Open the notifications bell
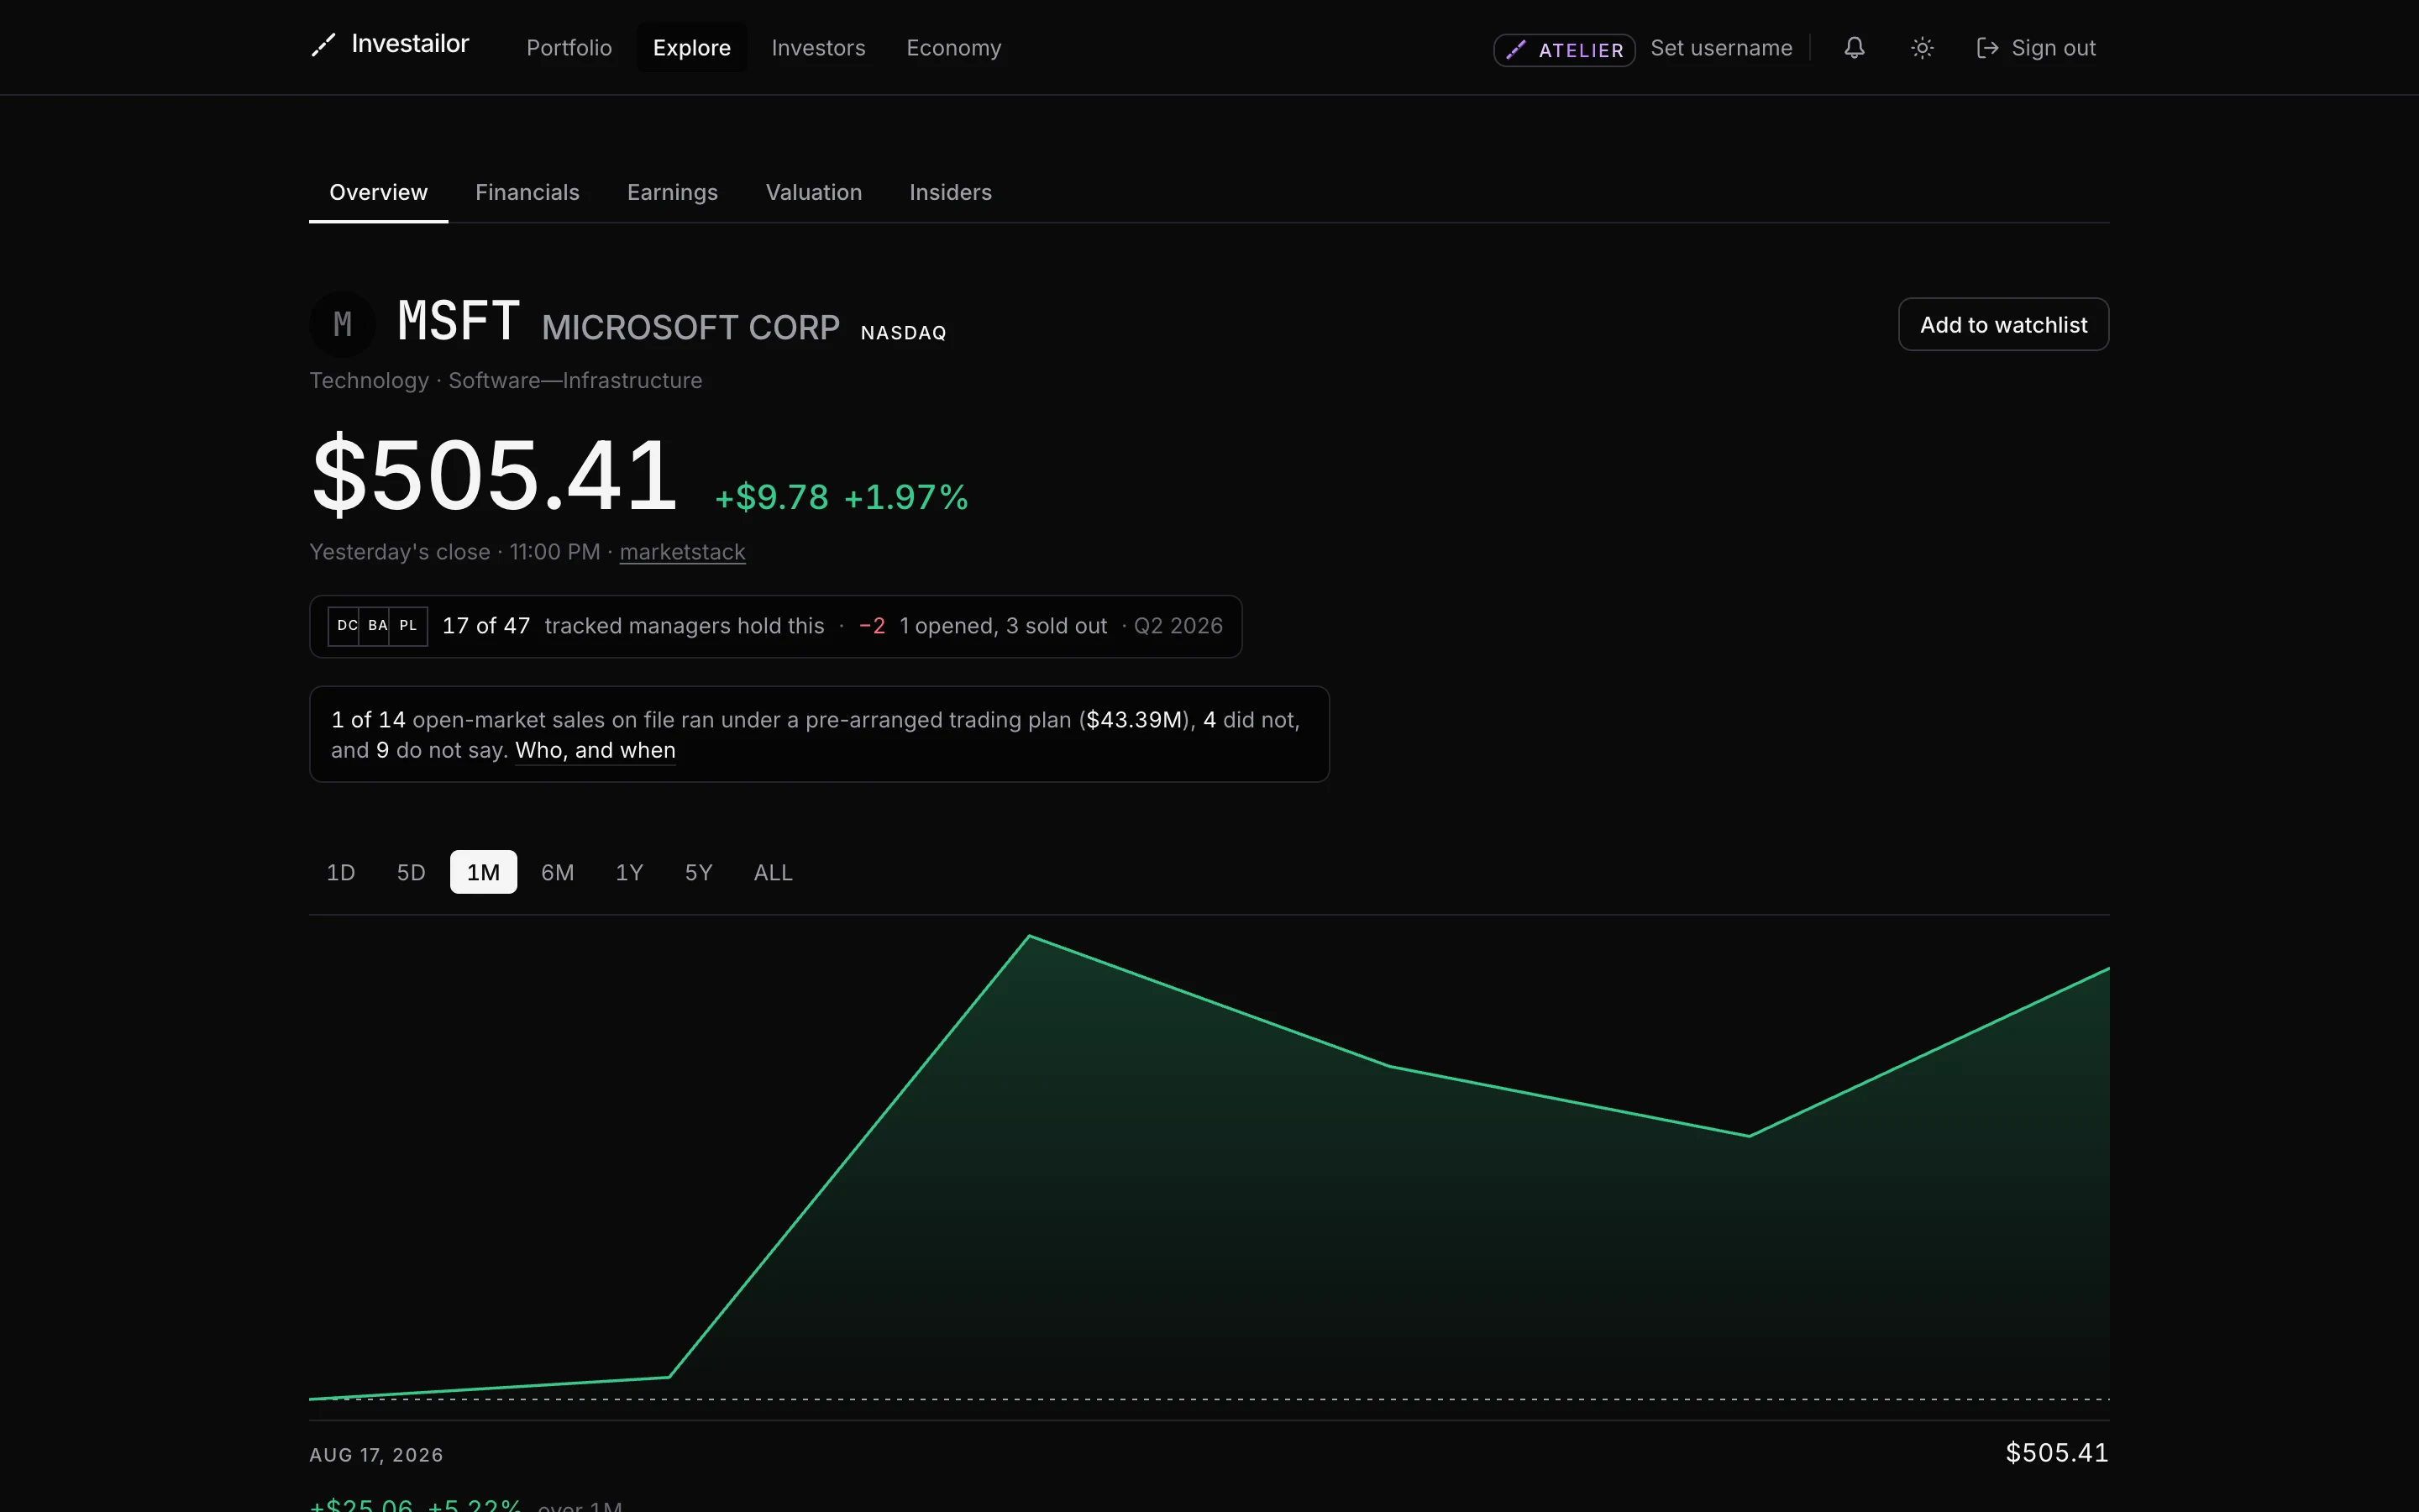2419x1512 pixels. 1855,48
